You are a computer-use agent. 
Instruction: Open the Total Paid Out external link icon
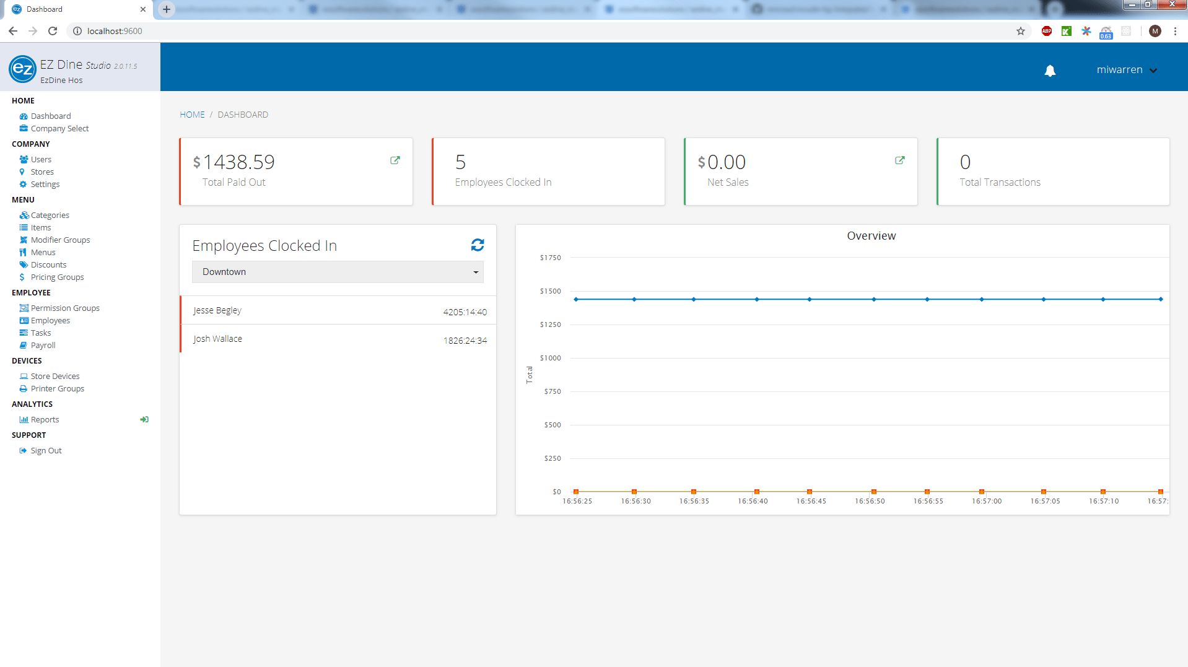click(395, 160)
